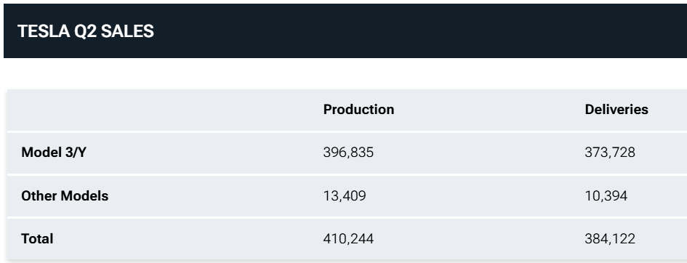Click the TESLA Q2 SALES heading

86,31
